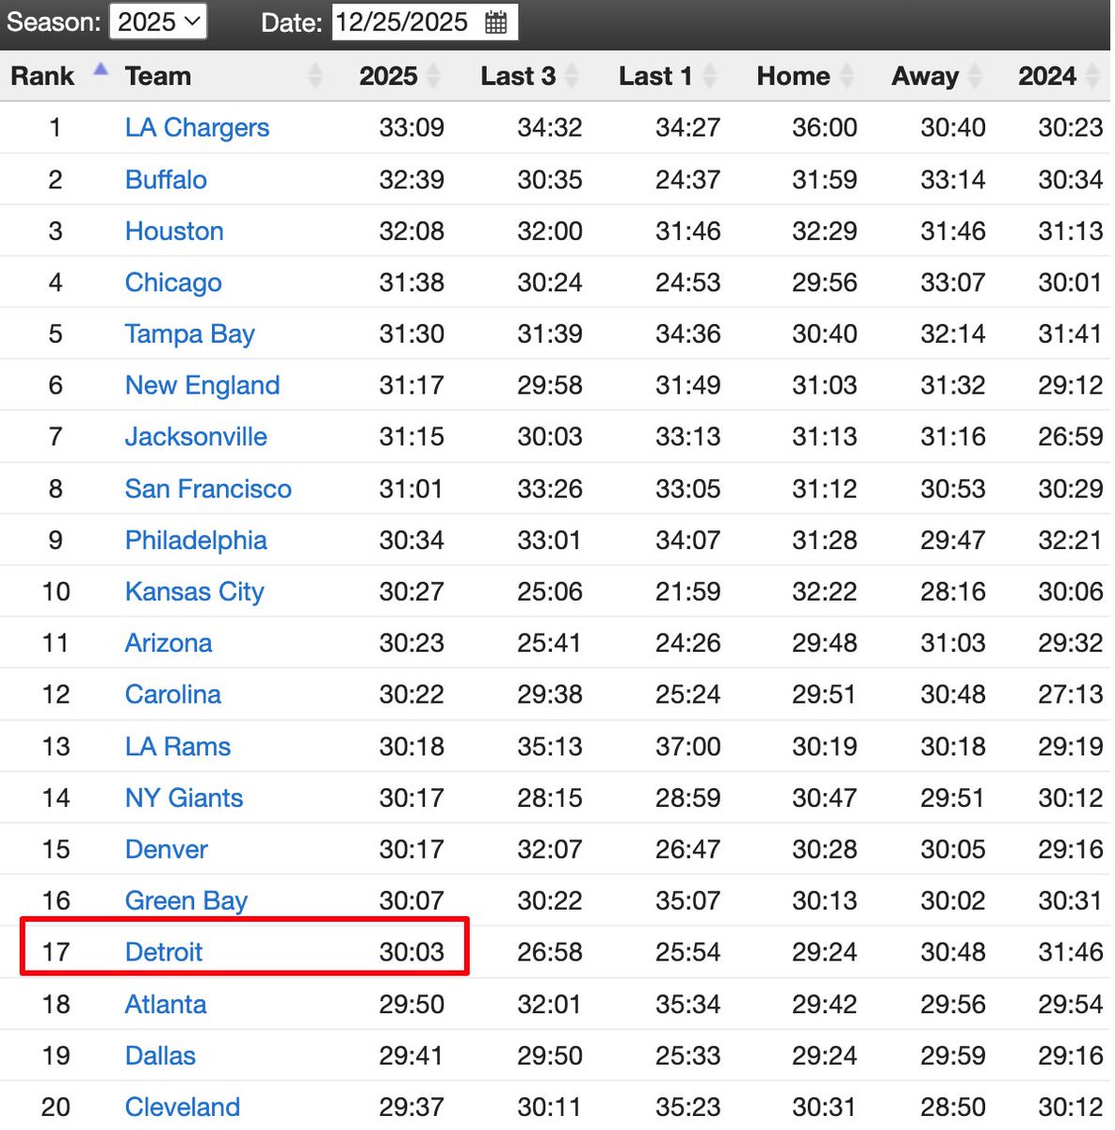The height and width of the screenshot is (1130, 1115).
Task: Open the Green Bay team link
Action: point(186,901)
